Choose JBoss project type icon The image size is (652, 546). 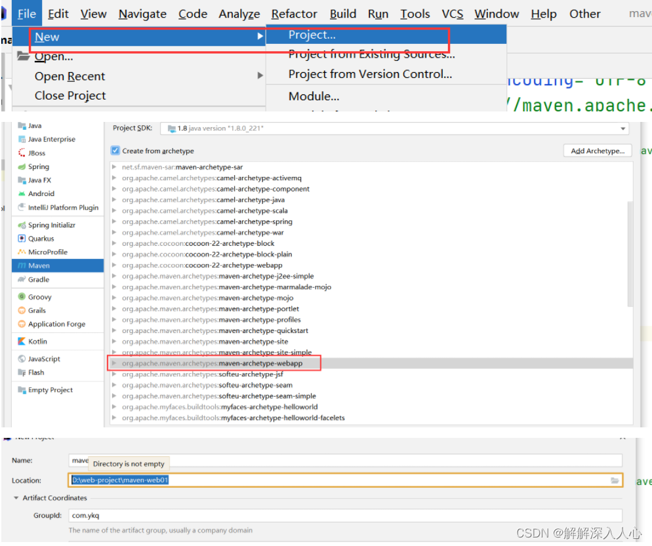coord(22,153)
